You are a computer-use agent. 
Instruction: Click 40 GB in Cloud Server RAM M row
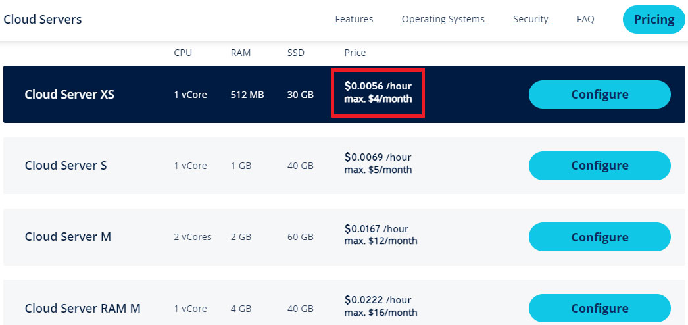tap(301, 309)
